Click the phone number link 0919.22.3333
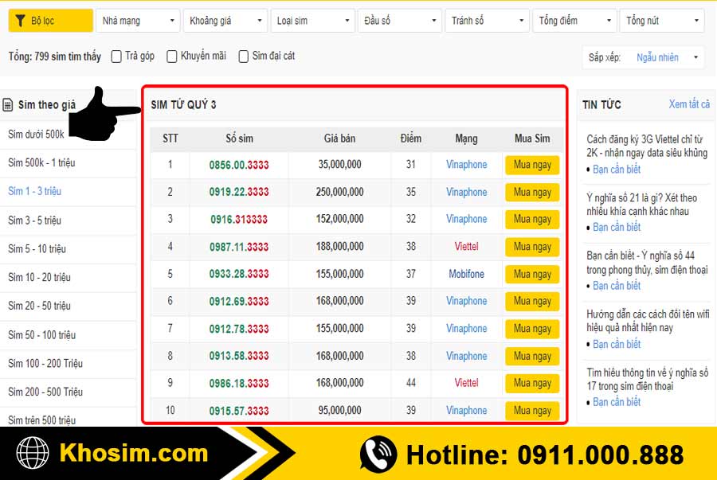Image resolution: width=717 pixels, height=480 pixels. (x=240, y=192)
